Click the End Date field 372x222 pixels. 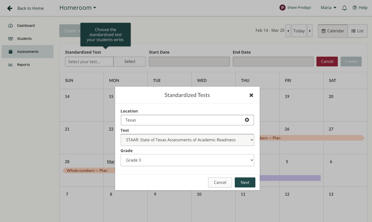(x=273, y=61)
